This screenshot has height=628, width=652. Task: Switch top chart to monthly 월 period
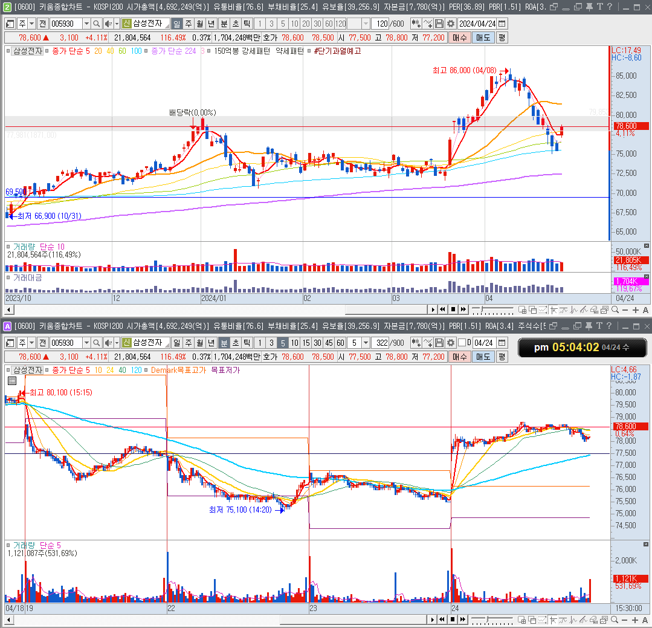[x=200, y=24]
